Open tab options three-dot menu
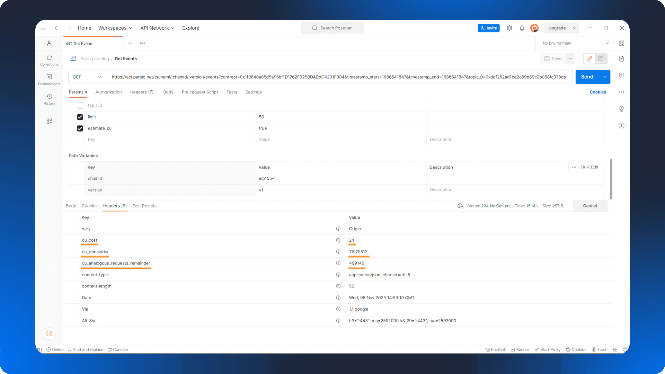 [142, 43]
